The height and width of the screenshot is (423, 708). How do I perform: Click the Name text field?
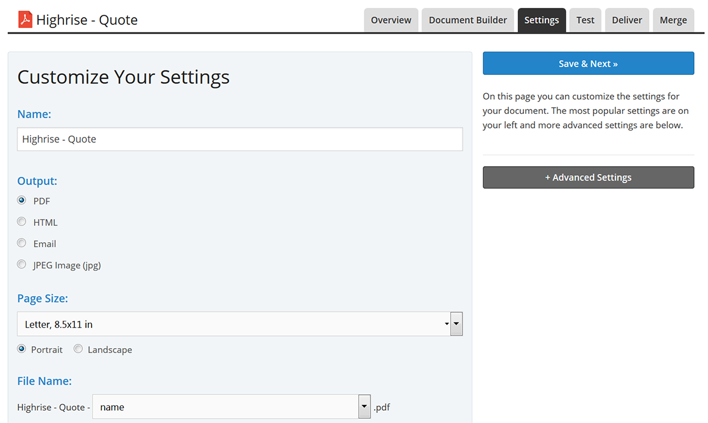coord(239,139)
